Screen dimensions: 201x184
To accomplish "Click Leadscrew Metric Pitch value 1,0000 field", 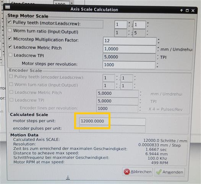I will coord(129,49).
